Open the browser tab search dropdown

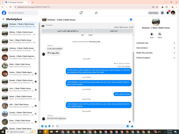(x=2, y=2)
